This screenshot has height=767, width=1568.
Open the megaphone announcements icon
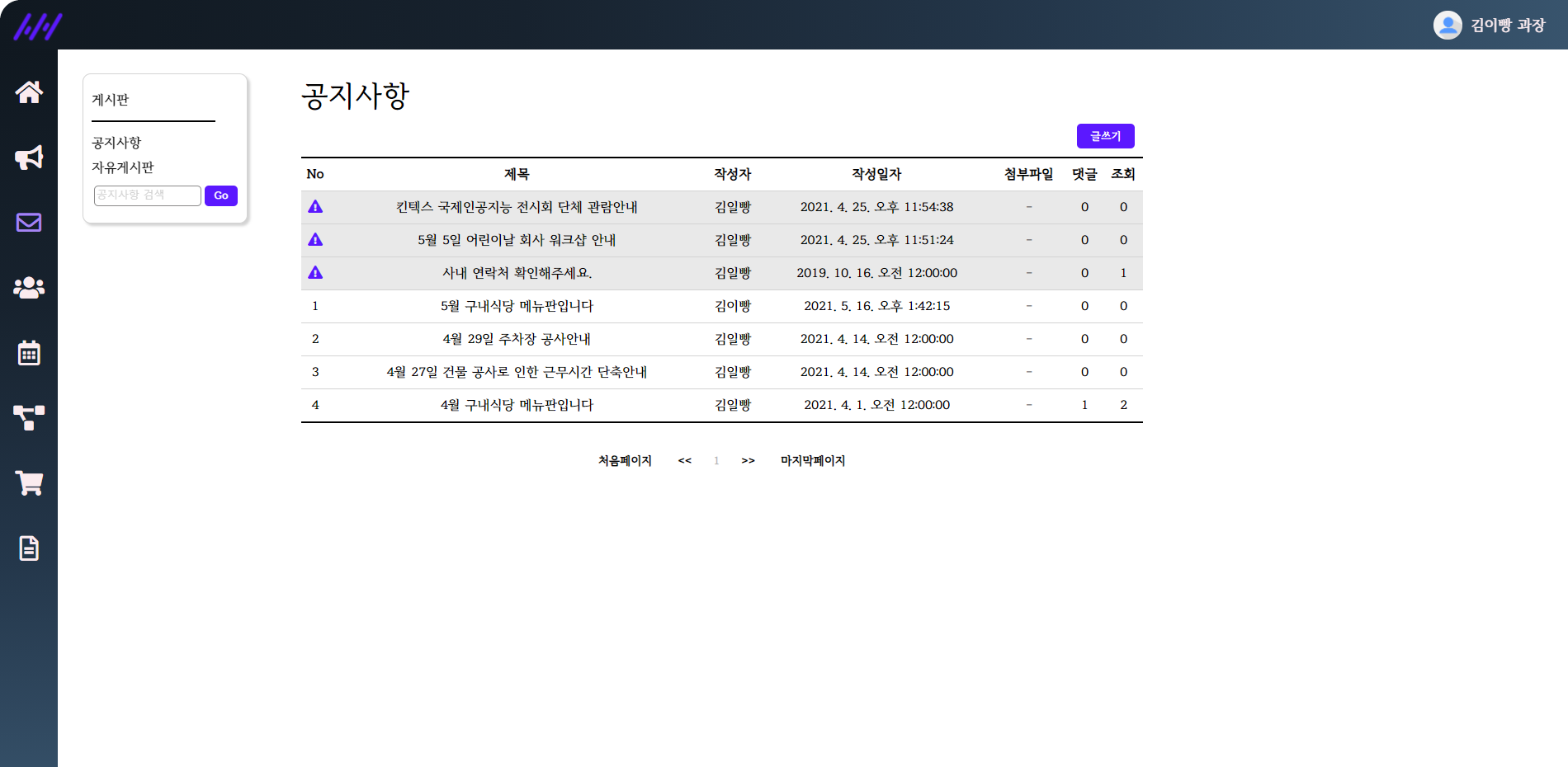point(29,158)
